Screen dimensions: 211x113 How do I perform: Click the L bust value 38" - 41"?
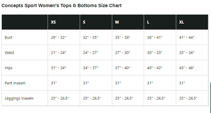(155, 37)
